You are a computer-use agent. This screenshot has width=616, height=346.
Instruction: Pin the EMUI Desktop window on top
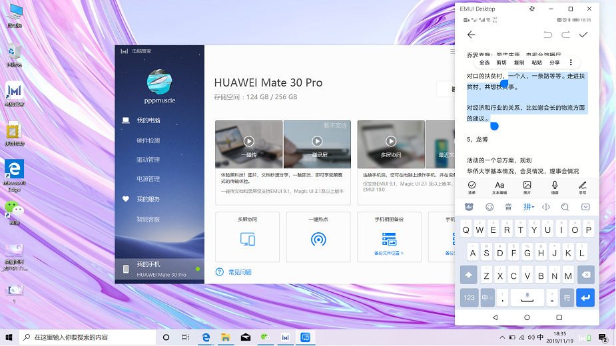tap(531, 9)
